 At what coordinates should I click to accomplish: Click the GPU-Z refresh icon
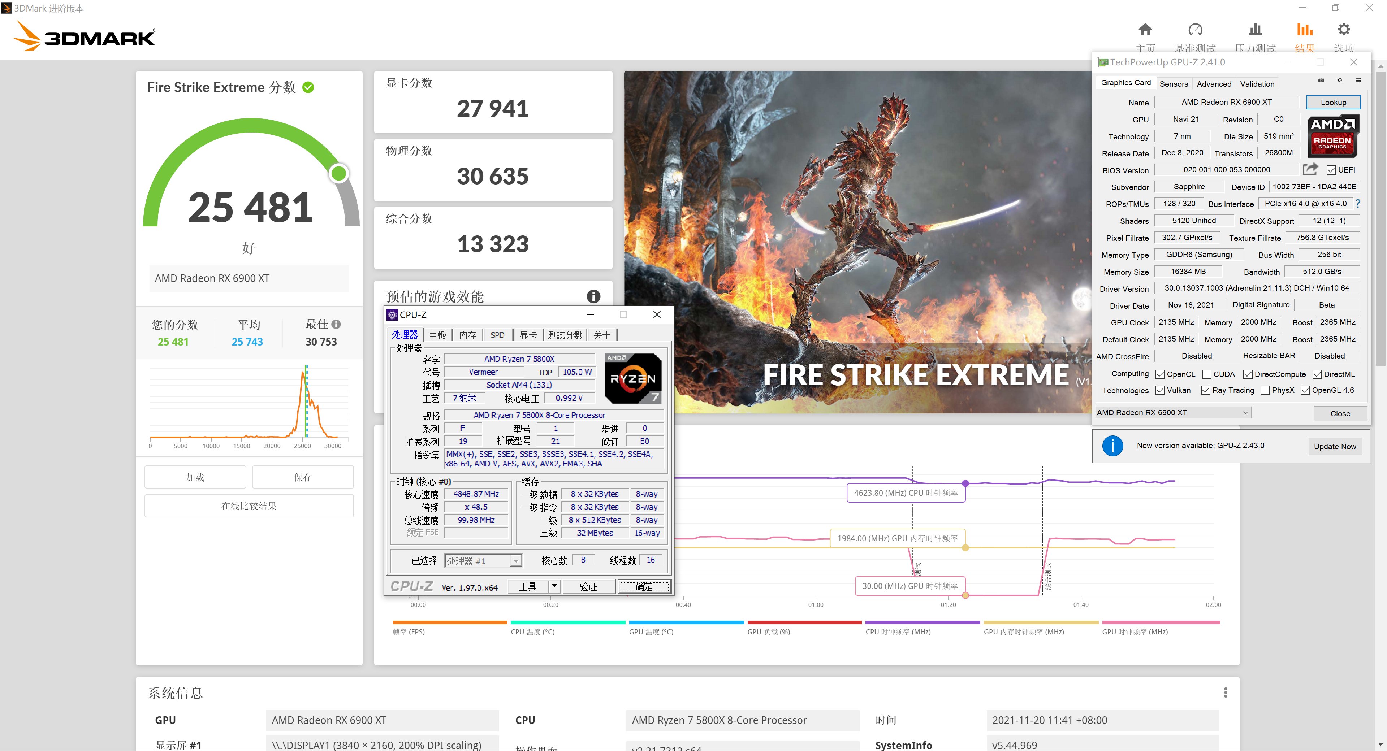pyautogui.click(x=1340, y=80)
